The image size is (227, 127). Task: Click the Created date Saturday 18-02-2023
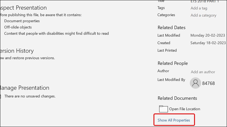tap(208, 43)
